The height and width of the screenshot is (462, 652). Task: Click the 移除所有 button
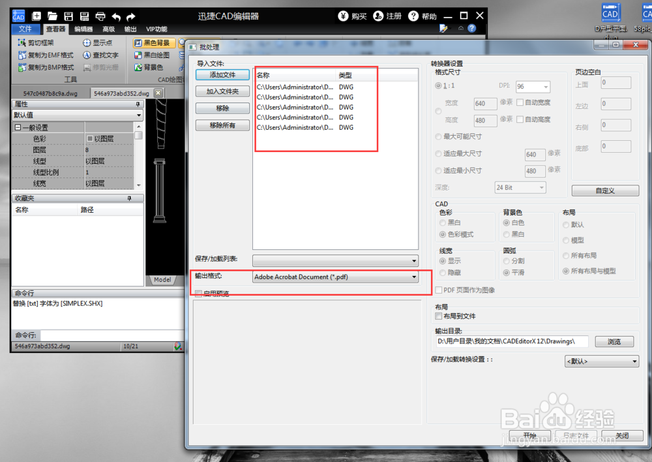pyautogui.click(x=222, y=125)
